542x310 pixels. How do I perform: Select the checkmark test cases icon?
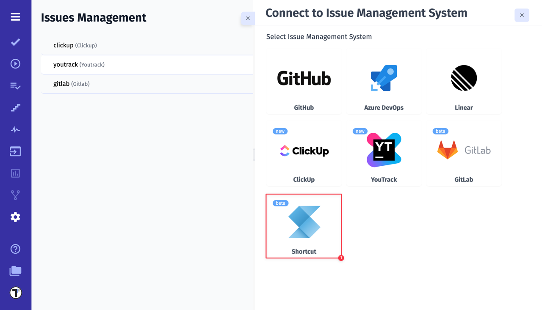15,42
